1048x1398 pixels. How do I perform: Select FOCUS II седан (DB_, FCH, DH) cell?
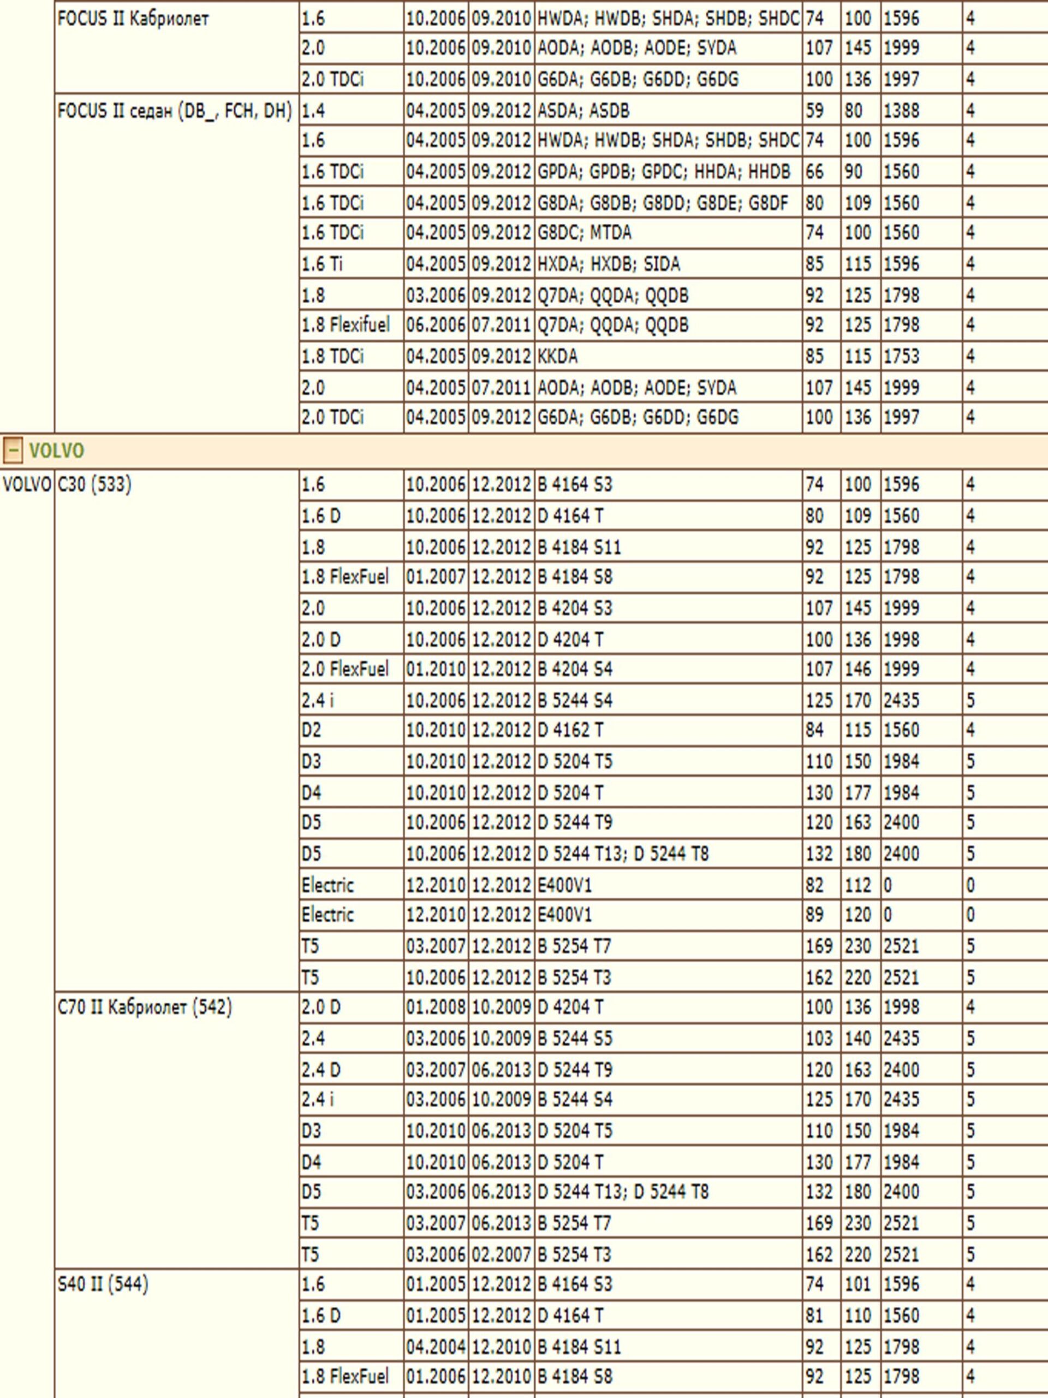coord(175,111)
